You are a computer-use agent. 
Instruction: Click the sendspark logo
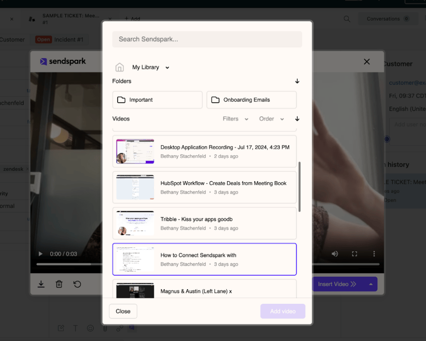tap(63, 62)
